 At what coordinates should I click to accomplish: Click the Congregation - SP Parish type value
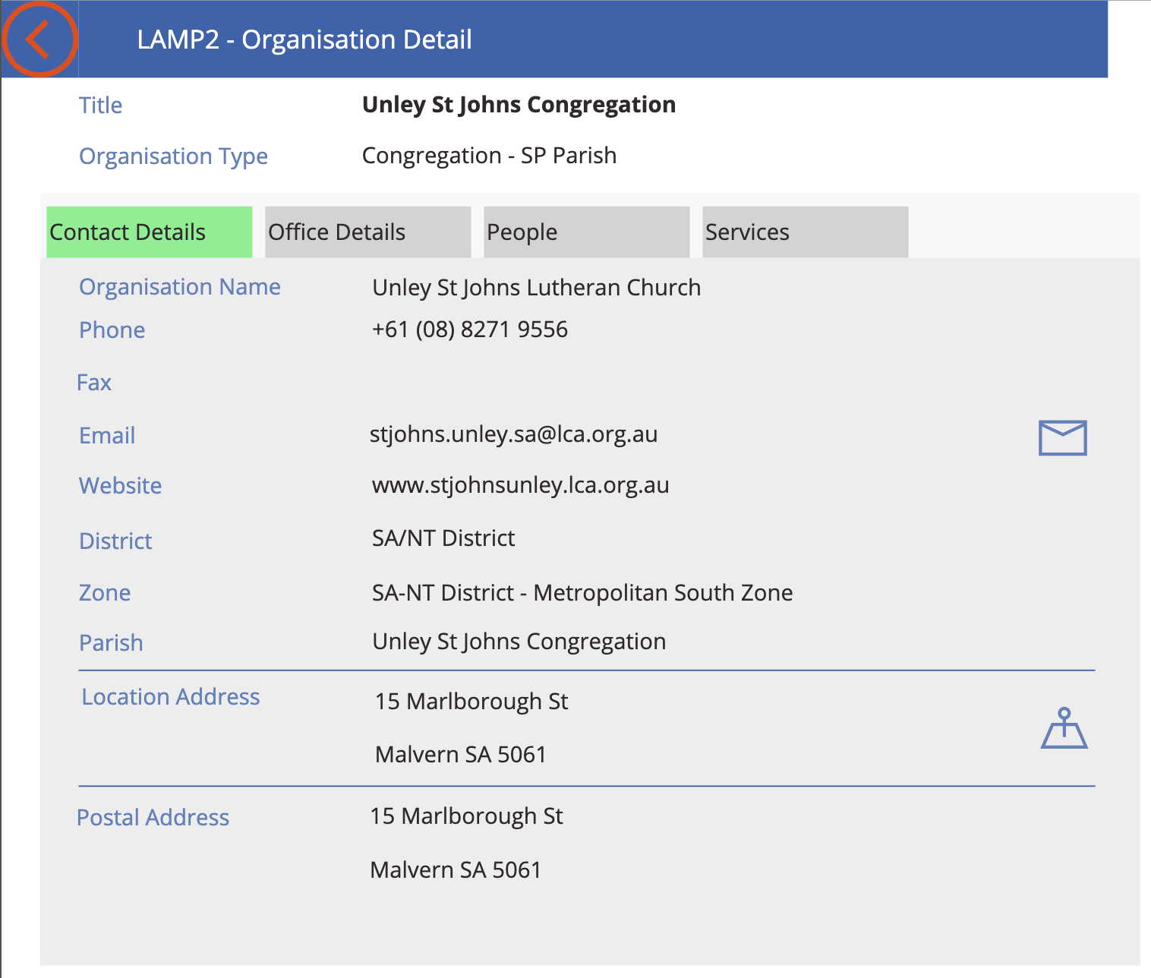coord(489,156)
